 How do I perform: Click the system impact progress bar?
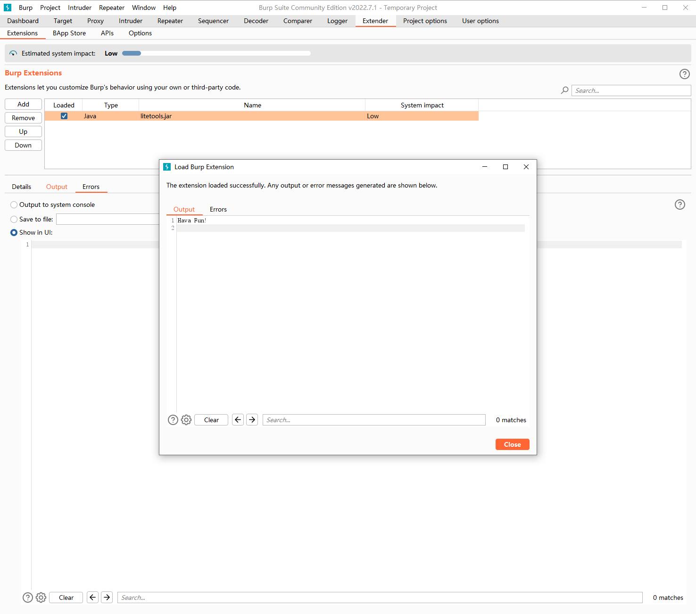point(216,53)
